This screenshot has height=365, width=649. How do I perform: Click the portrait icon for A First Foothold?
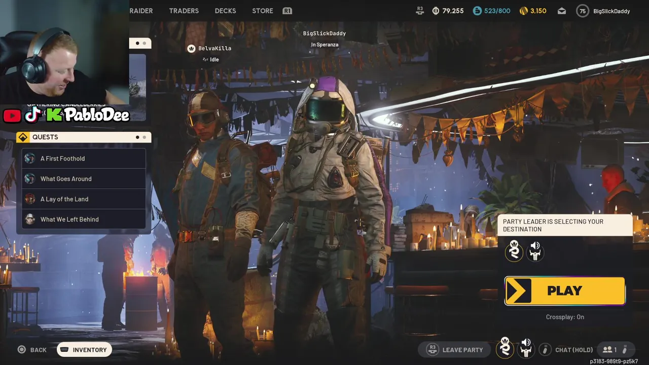click(x=30, y=159)
